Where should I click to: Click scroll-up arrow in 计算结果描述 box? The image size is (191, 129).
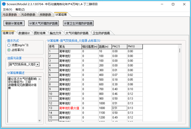tap(39, 79)
